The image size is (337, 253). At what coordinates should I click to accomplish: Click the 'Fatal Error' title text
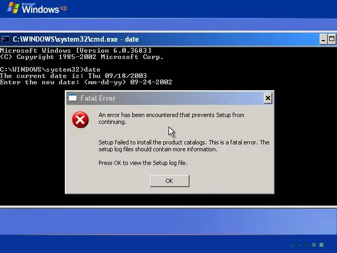98,99
